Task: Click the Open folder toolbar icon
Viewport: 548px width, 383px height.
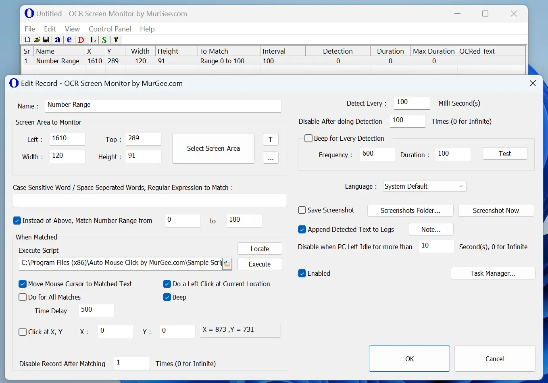Action: (37, 40)
